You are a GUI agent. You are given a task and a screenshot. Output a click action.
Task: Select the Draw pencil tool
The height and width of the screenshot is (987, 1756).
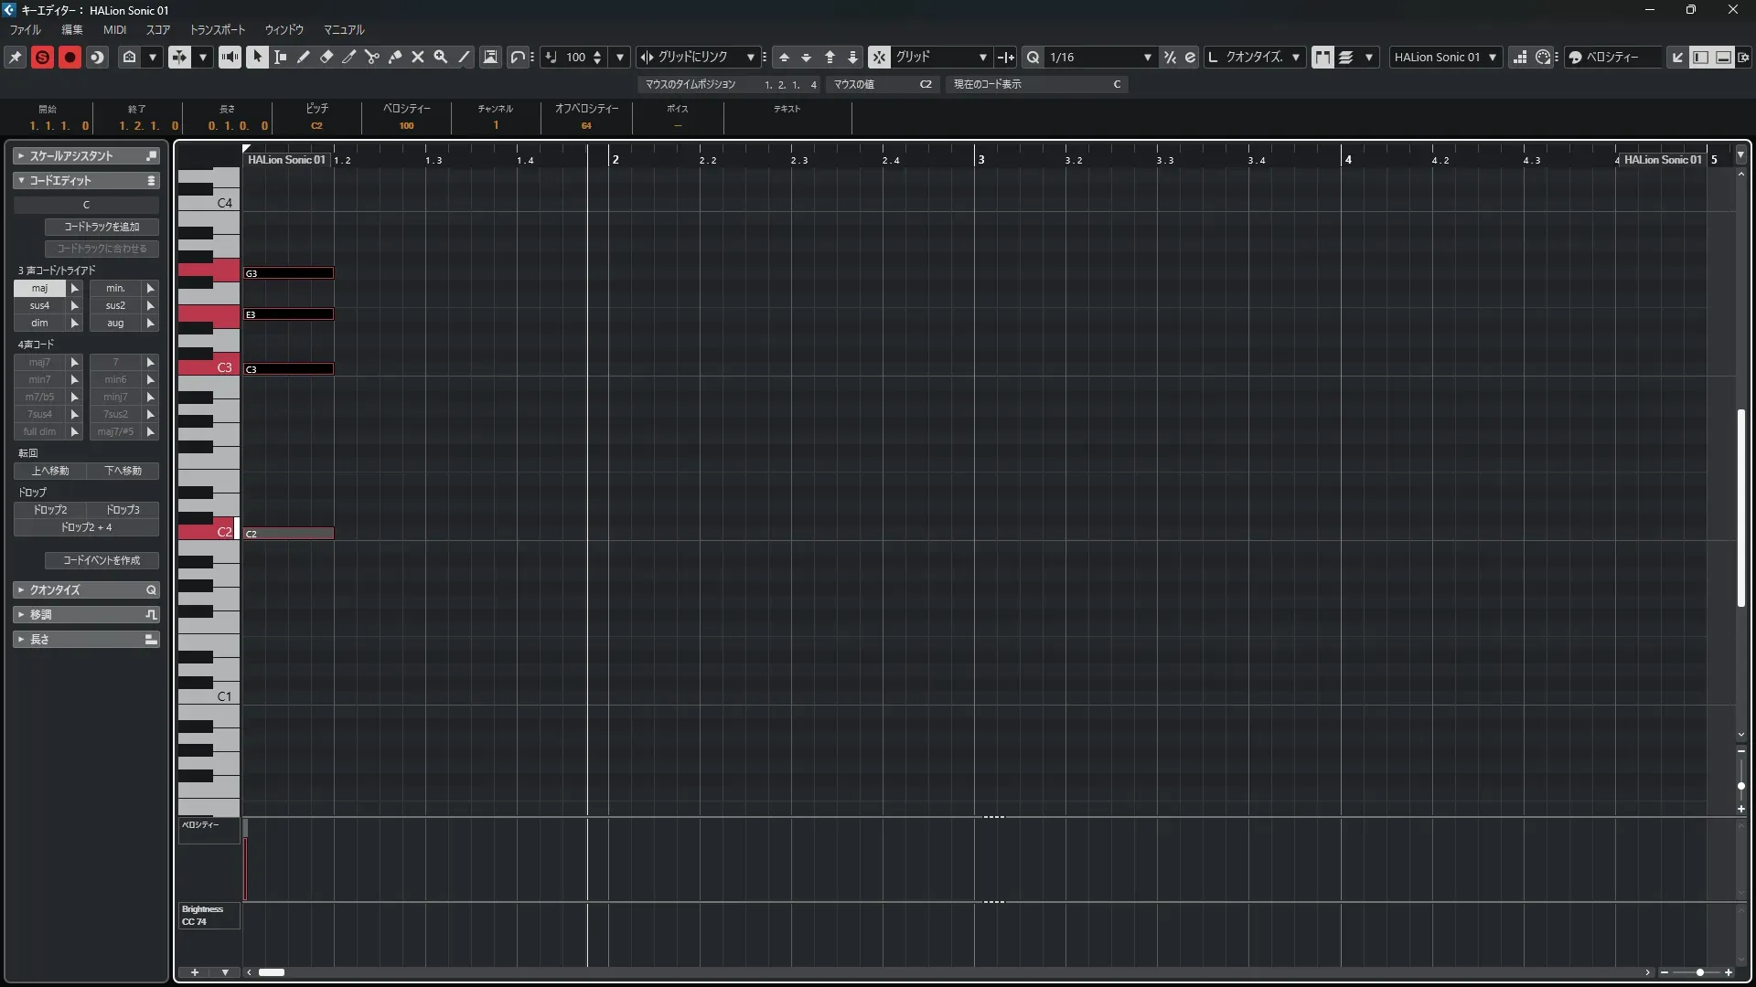(x=304, y=57)
